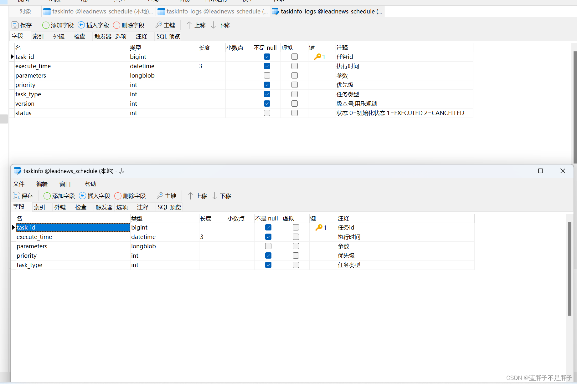Select execute_time field in lower window
This screenshot has height=384, width=577.
click(73, 237)
